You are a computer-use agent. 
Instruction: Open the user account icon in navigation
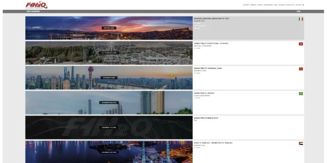pyautogui.click(x=303, y=5)
